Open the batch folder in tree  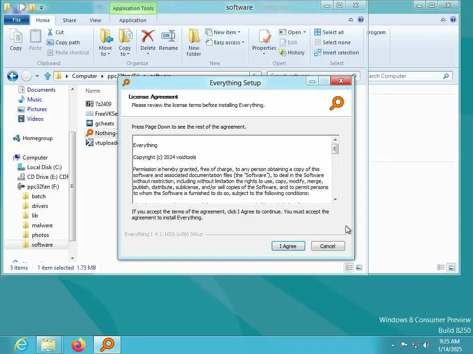pyautogui.click(x=39, y=196)
